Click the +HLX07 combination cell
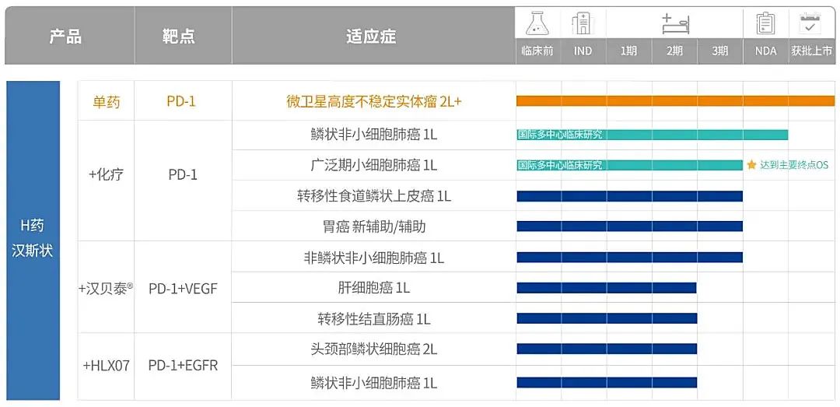 point(107,365)
